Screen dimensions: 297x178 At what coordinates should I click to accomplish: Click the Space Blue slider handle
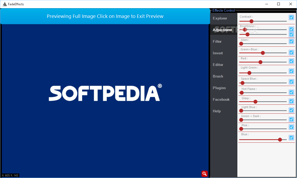pos(242,83)
